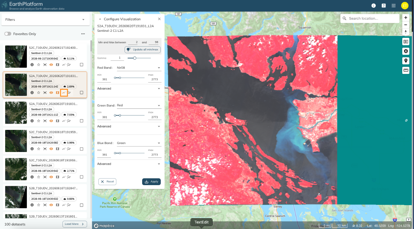
Task: Open the Red Band Nir08 dropdown
Action: [x=139, y=68]
